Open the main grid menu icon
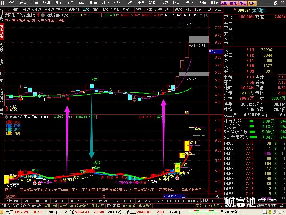The height and width of the screenshot is (215, 286). [2, 3]
